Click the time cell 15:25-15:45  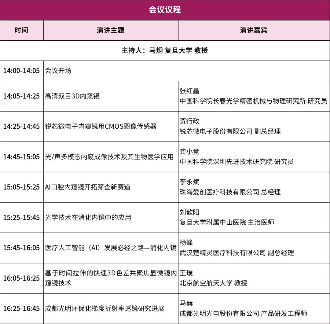click(x=21, y=217)
